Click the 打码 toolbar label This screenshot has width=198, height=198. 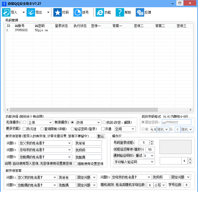pyautogui.click(x=65, y=12)
